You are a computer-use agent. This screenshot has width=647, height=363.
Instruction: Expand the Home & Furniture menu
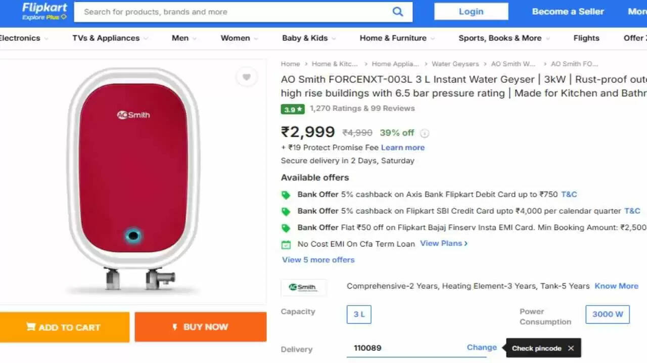click(397, 38)
